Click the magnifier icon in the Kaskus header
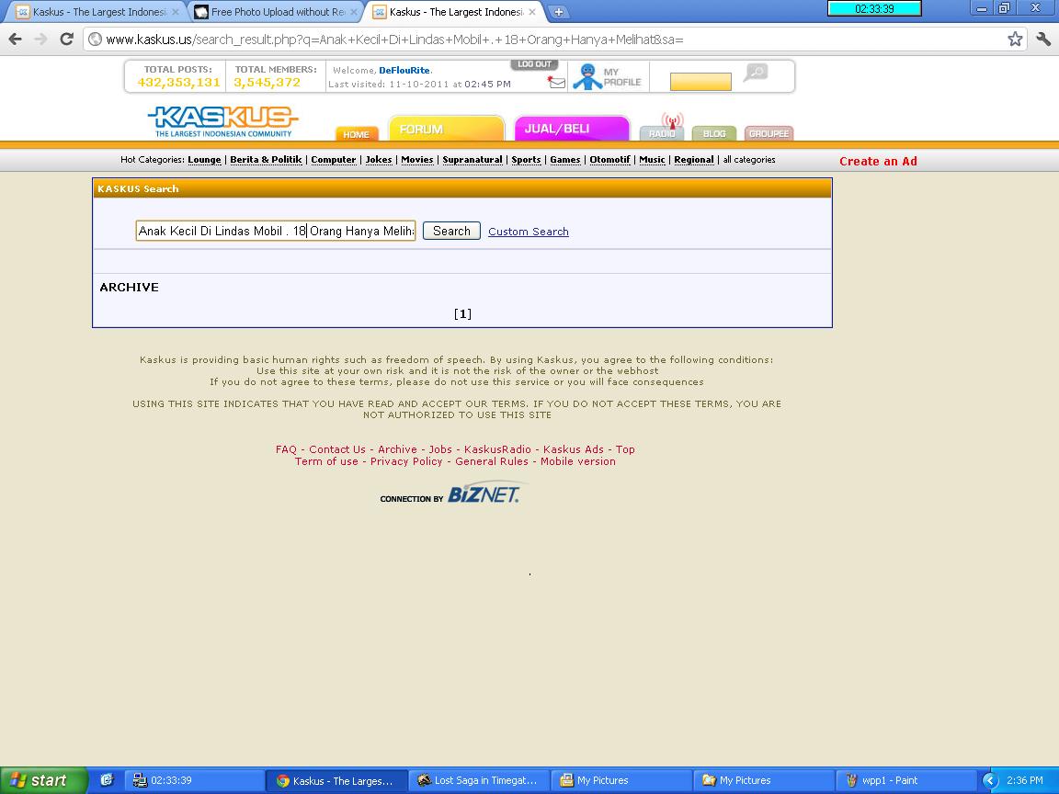The height and width of the screenshot is (794, 1059). pos(755,73)
